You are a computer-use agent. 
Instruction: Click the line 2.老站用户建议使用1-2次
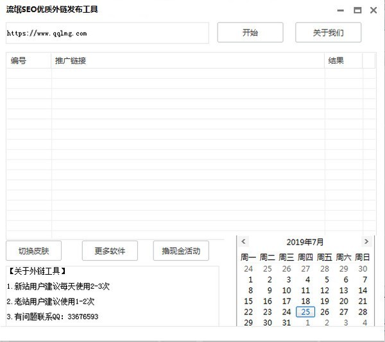point(51,302)
